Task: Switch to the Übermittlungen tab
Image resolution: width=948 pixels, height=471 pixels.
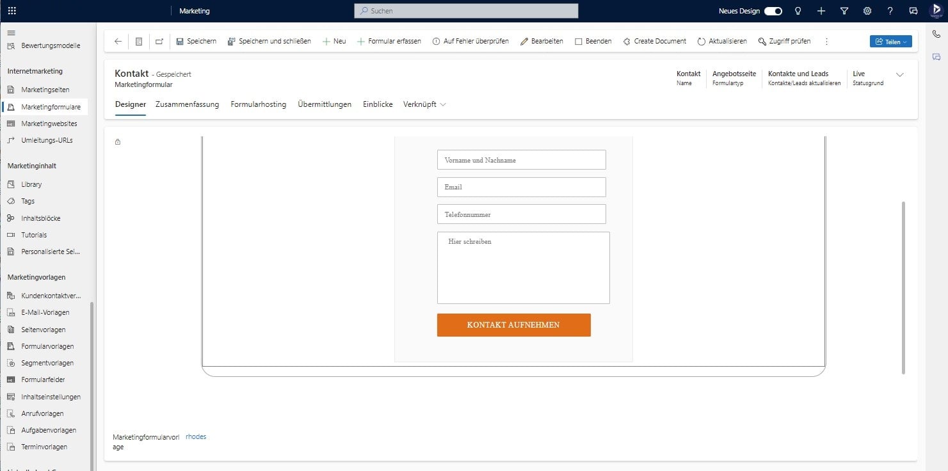Action: coord(325,104)
